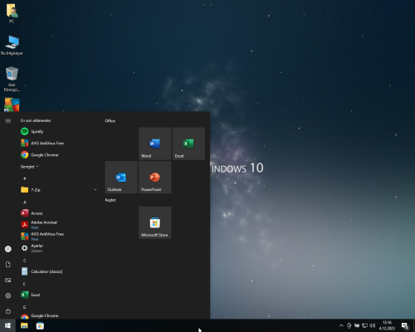This screenshot has width=415, height=332.
Task: Open the user account icon in Start sidebar
Action: click(x=8, y=249)
